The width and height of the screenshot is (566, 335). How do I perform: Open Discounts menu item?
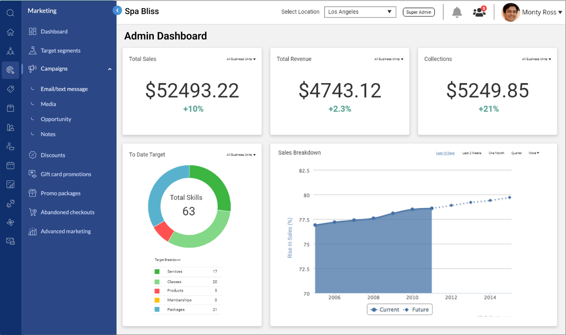(x=53, y=155)
